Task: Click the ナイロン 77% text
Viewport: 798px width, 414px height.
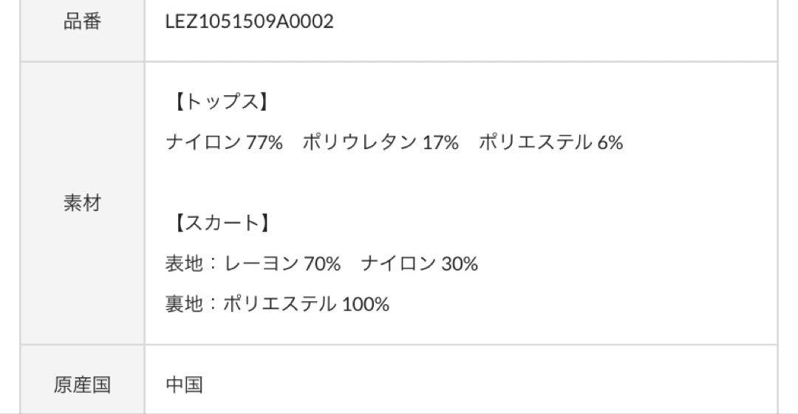Action: [x=224, y=142]
